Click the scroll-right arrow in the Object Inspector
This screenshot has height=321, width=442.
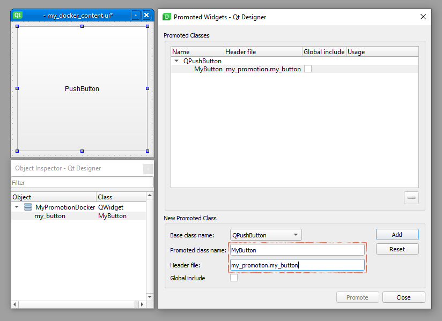coord(143,304)
